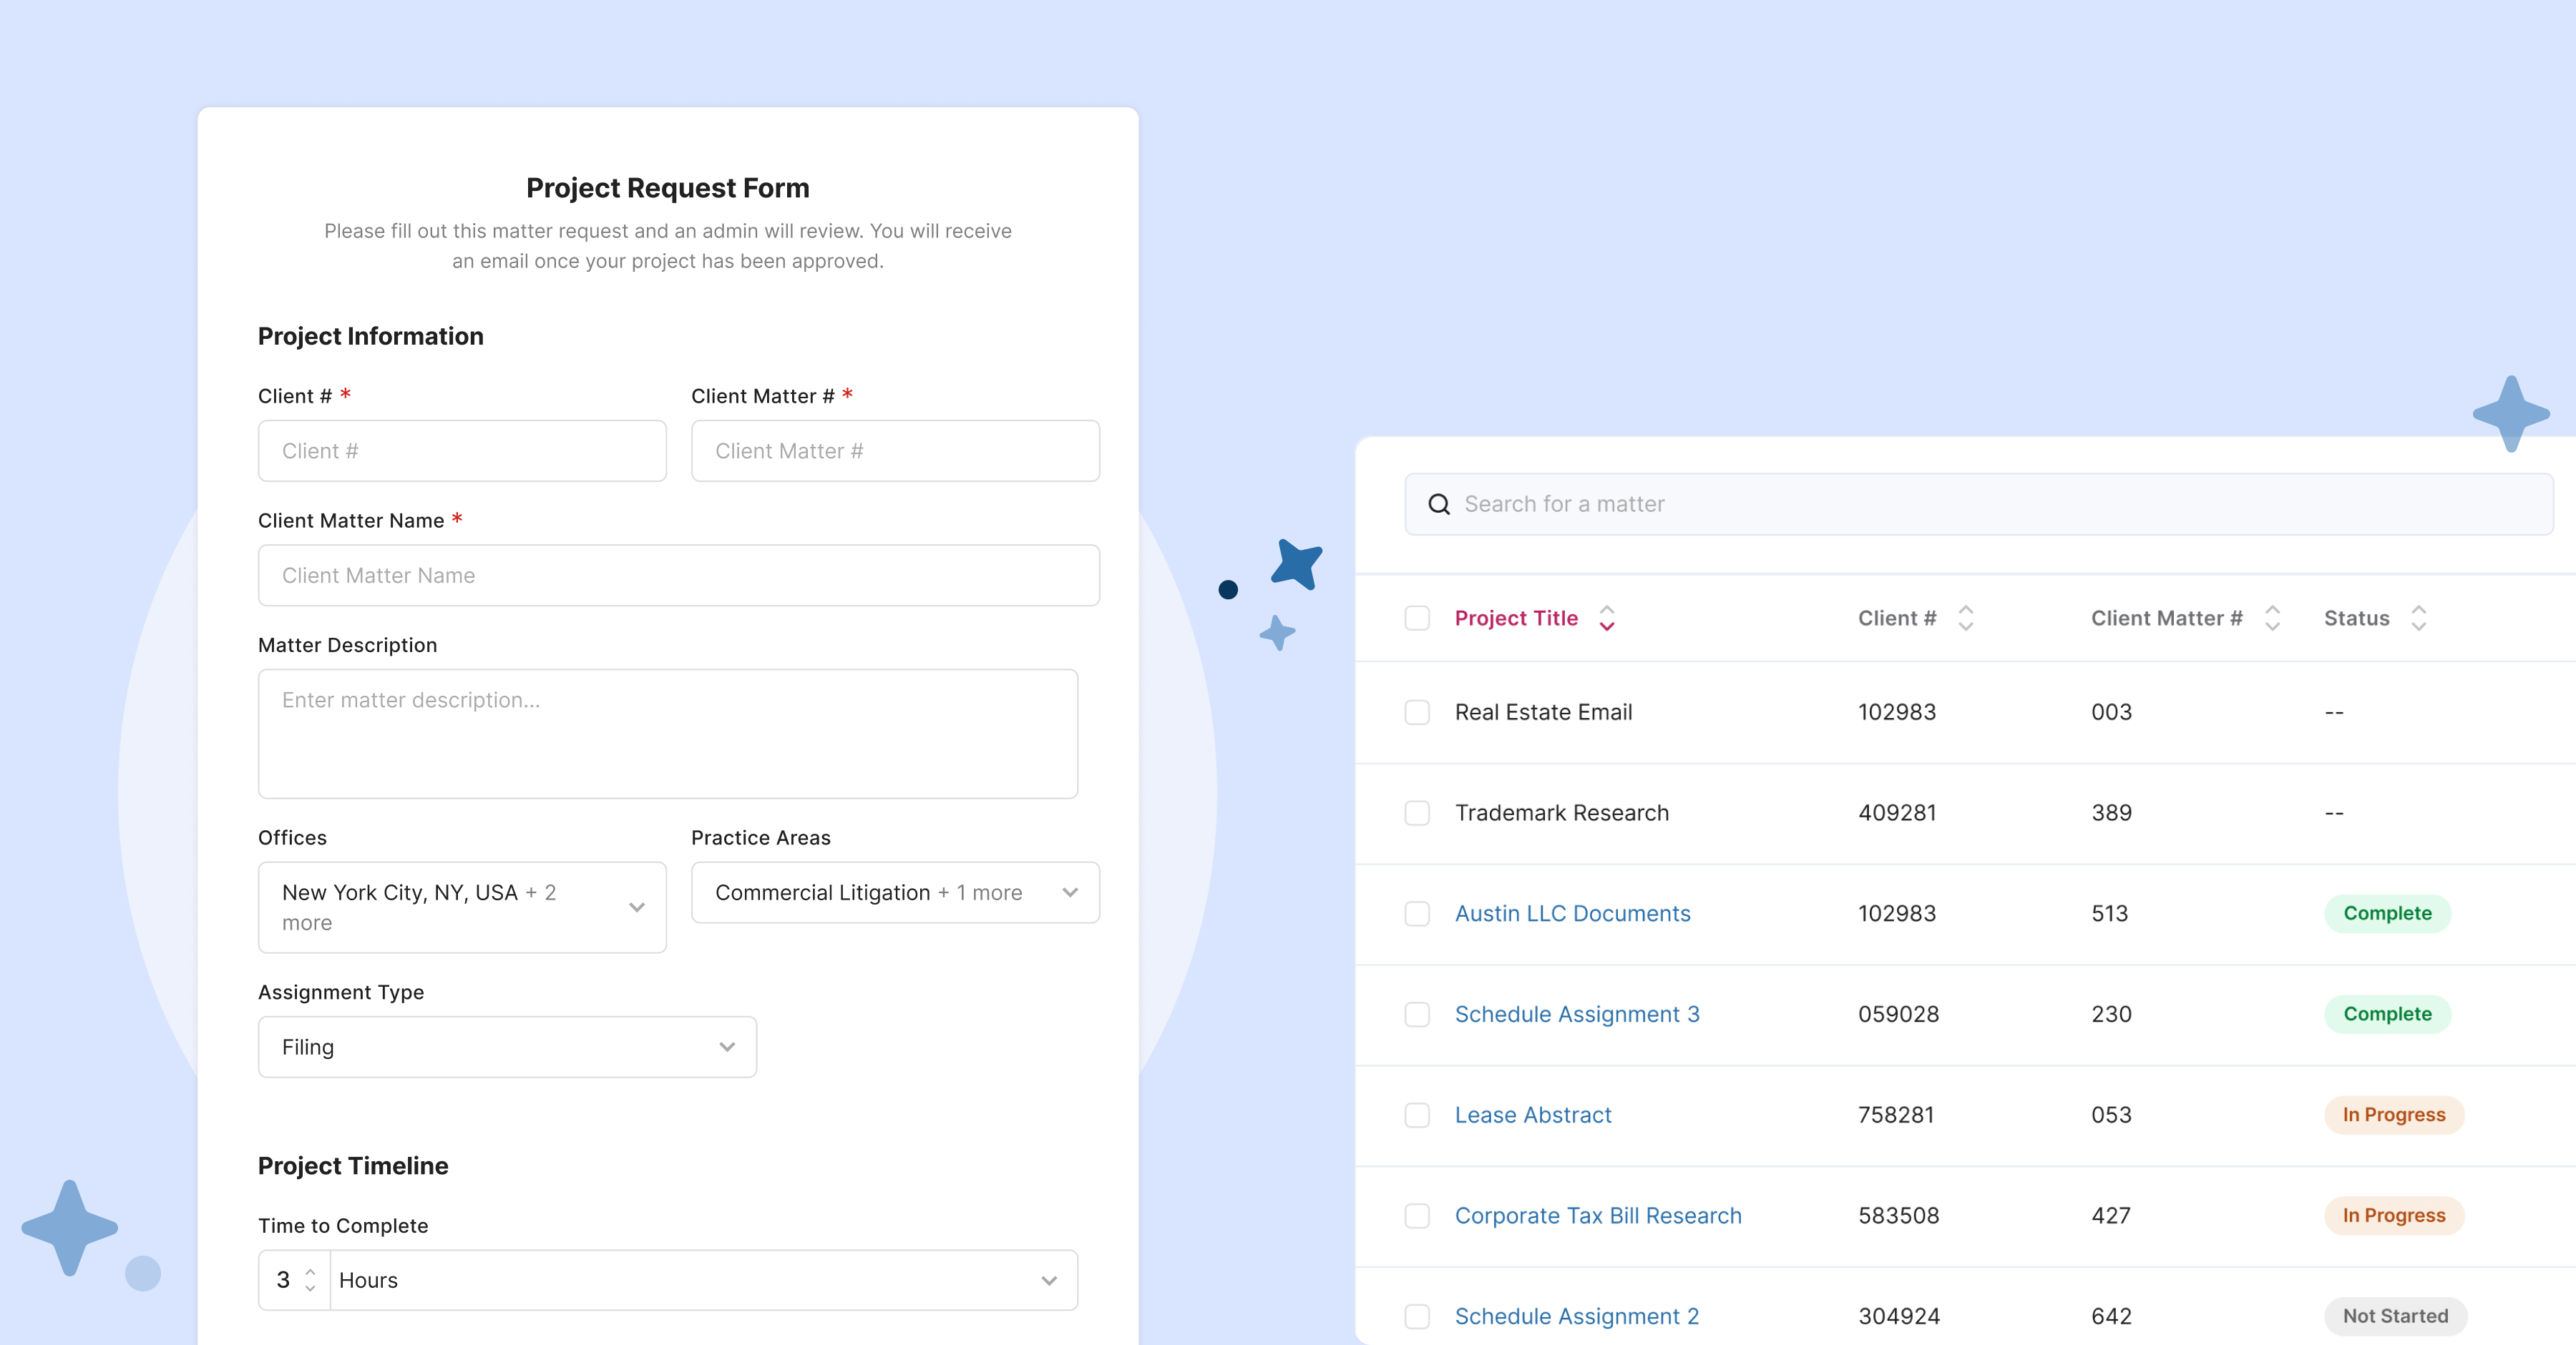The width and height of the screenshot is (2576, 1345).
Task: Open Corporate Tax Bill Research project
Action: pos(1598,1215)
